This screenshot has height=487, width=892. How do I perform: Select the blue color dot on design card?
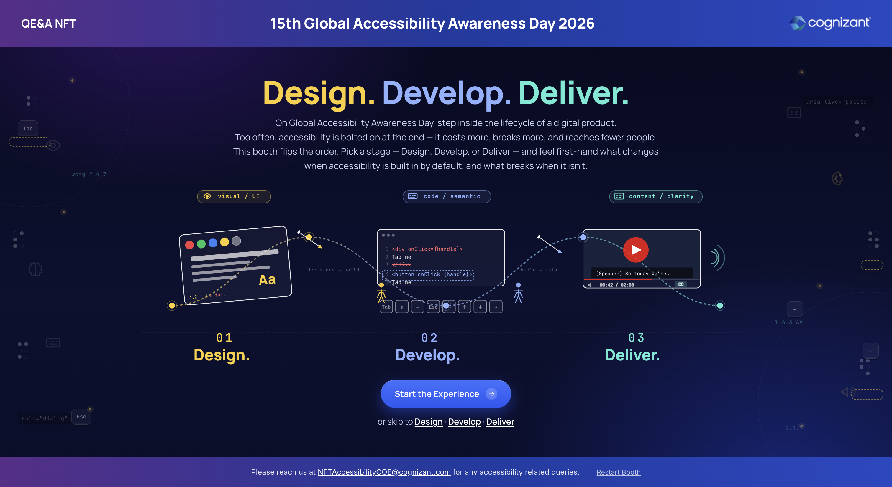[213, 243]
